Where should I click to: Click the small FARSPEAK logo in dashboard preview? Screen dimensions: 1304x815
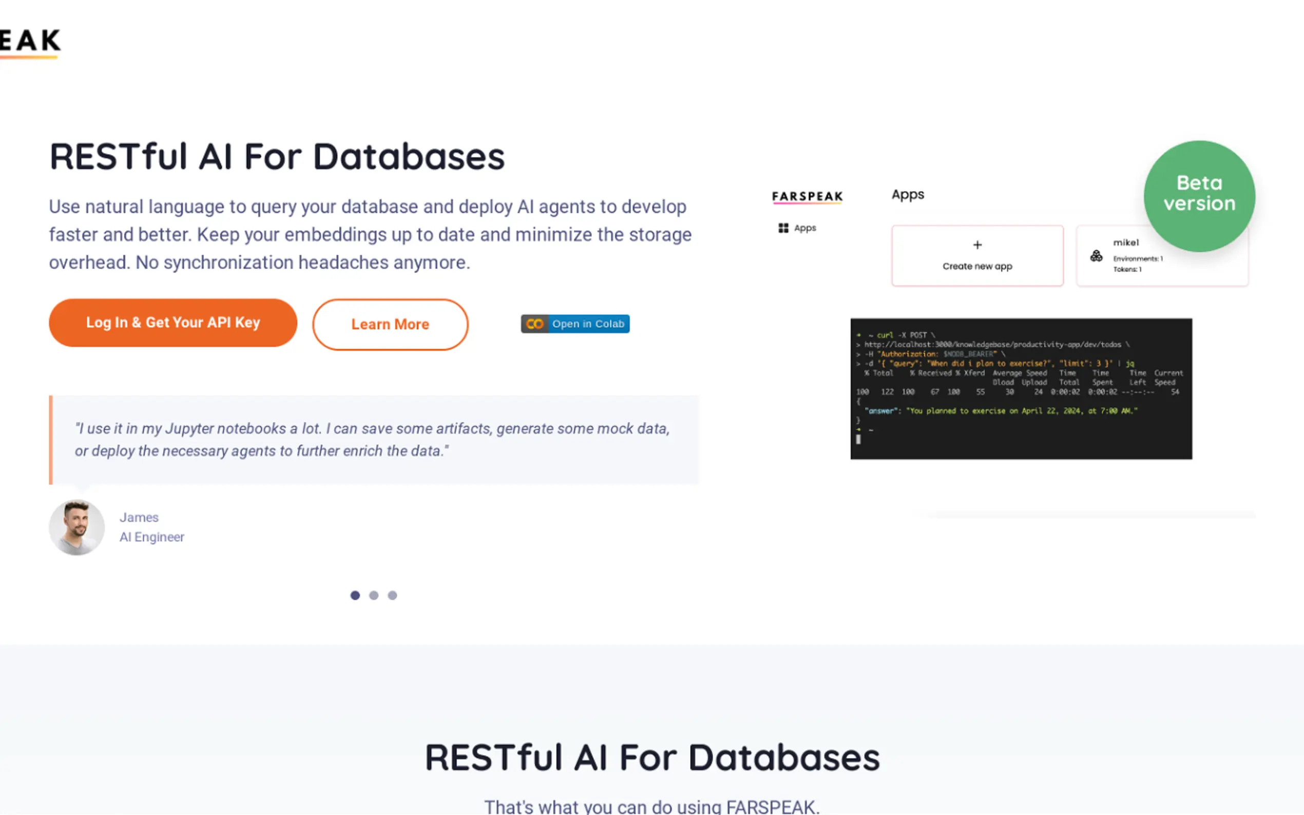[807, 197]
